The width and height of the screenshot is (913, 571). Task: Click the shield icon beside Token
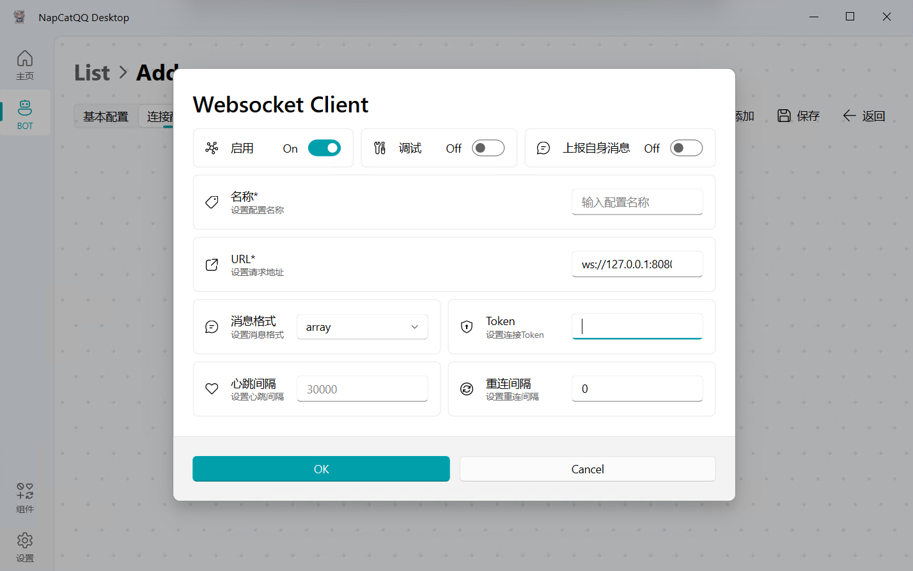click(x=467, y=327)
